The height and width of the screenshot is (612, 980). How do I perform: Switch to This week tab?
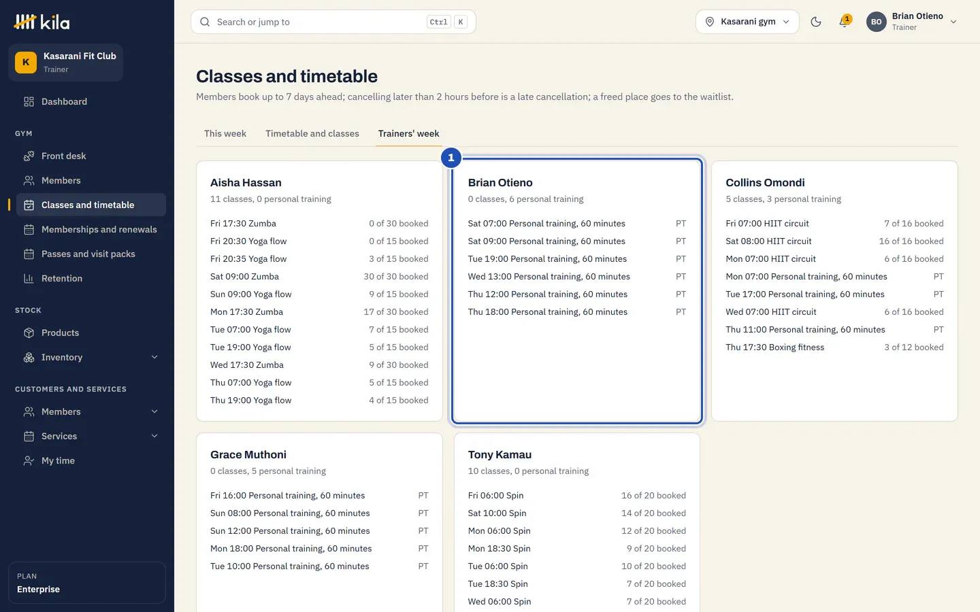(225, 133)
